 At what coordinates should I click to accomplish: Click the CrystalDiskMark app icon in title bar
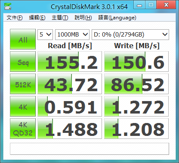point(8,6)
